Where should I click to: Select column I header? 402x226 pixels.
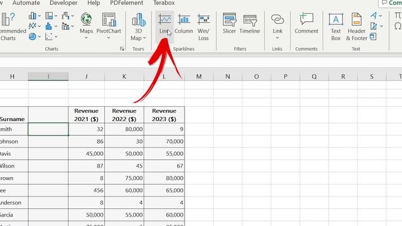(x=48, y=77)
